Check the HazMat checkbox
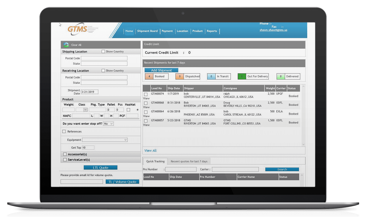Image resolution: width=366 pixels, height=217 pixels. 128,110
